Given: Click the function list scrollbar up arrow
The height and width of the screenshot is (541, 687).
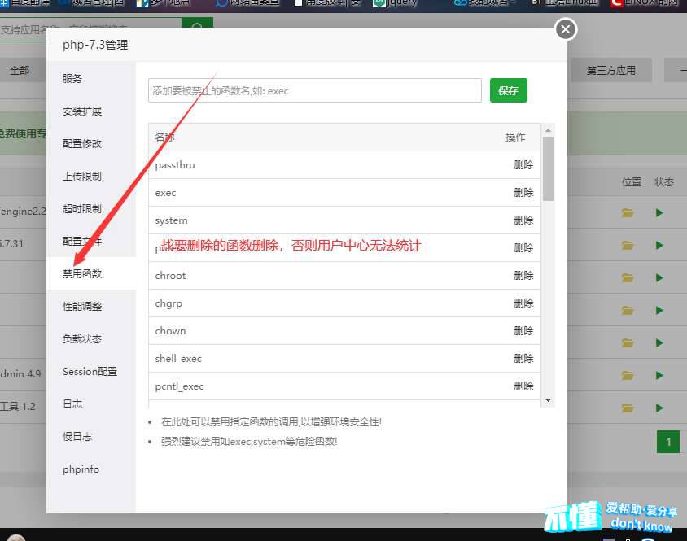Looking at the screenshot, I should coord(548,130).
